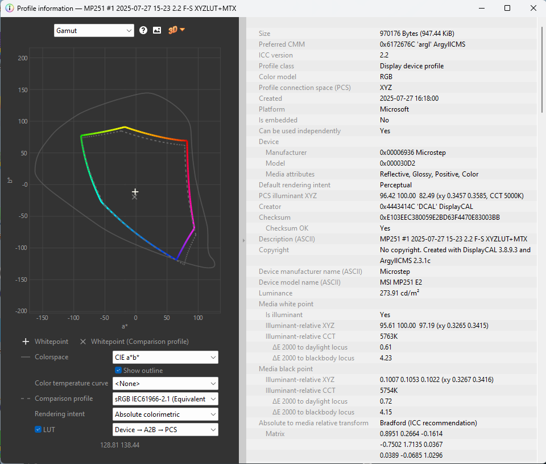Maximize the Profile information window

(x=507, y=9)
